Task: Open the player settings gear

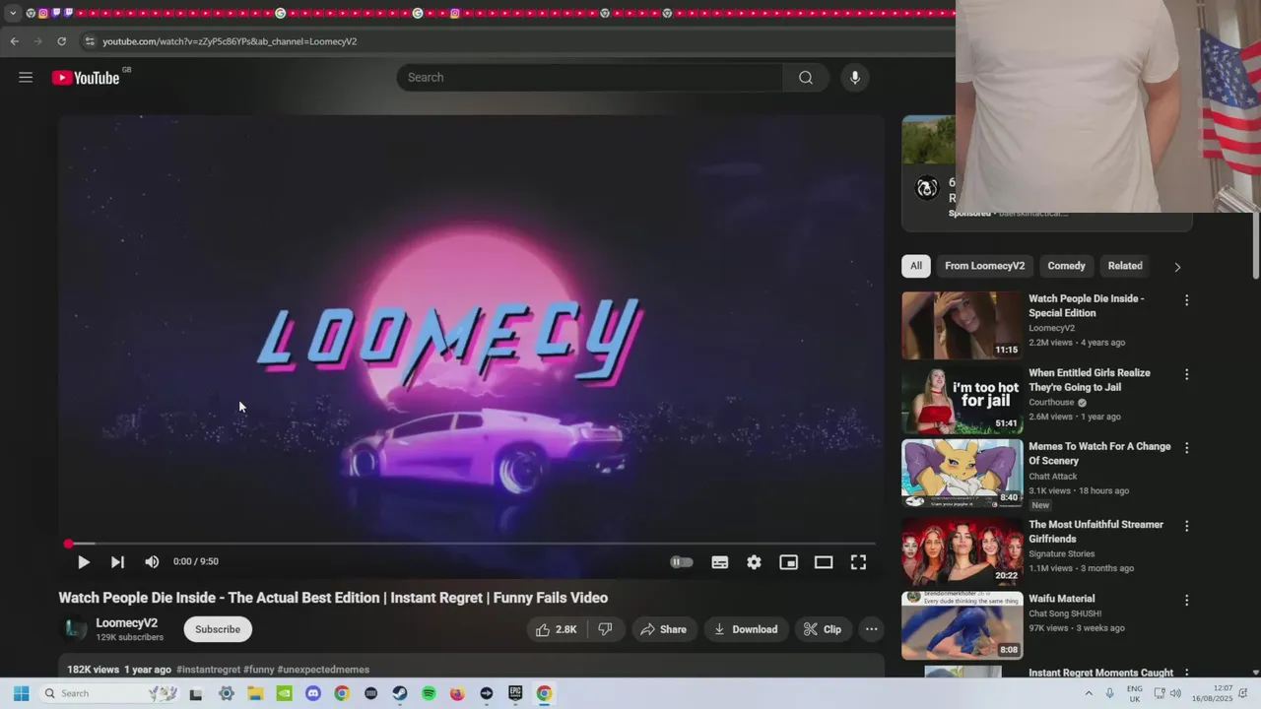Action: 754,562
